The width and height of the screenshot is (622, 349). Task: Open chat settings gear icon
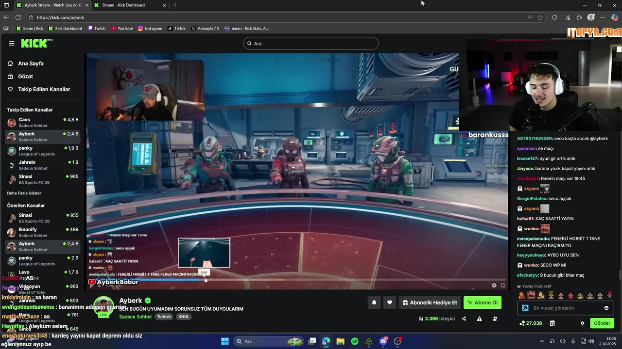point(582,323)
